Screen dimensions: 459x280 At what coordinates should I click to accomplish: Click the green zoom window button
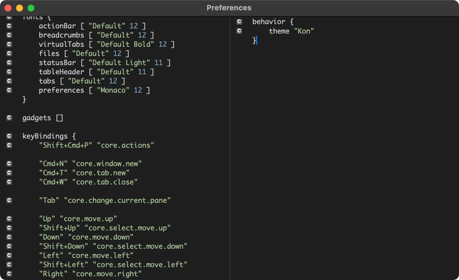point(31,8)
